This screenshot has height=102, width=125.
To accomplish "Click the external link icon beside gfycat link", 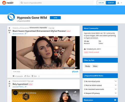I will [x=25, y=34].
